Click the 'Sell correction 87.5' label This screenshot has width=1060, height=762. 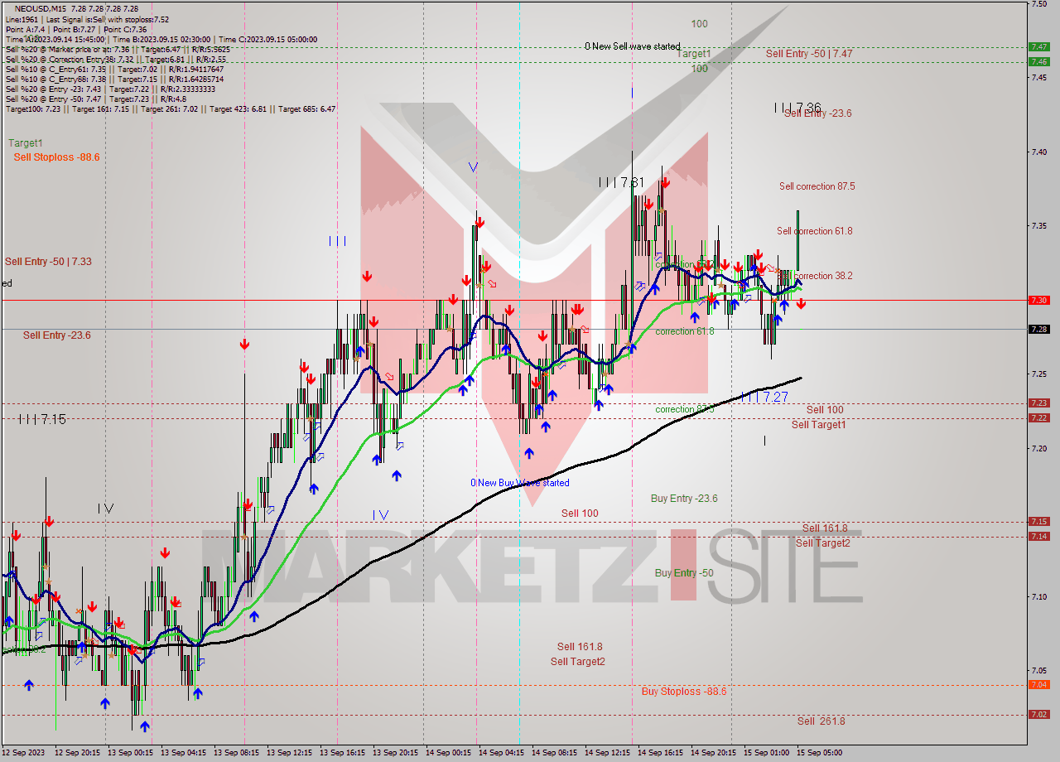(x=817, y=186)
